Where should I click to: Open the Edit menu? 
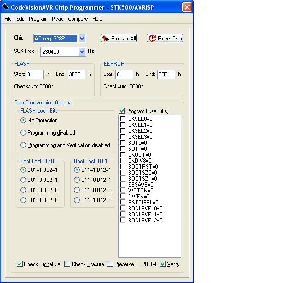coord(20,19)
